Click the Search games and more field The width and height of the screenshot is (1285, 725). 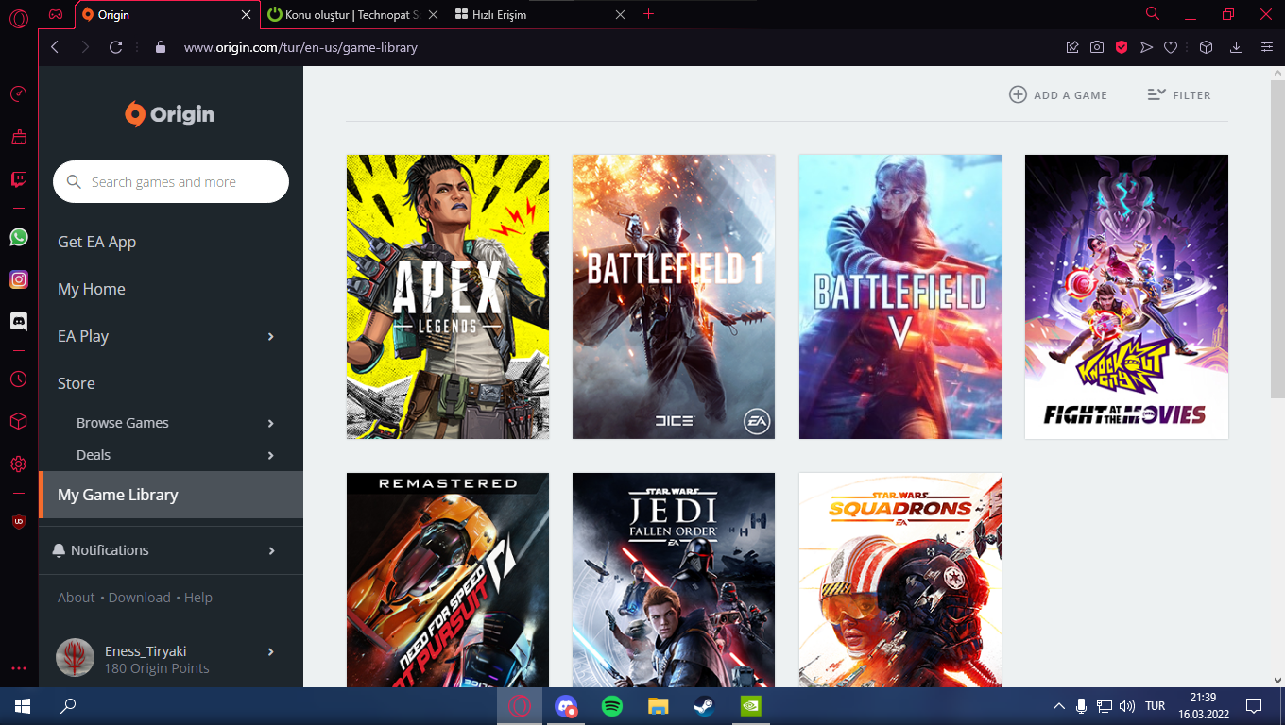[171, 181]
